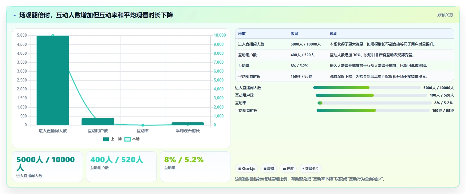Click the 说明 table column header
The width and height of the screenshot is (466, 194).
334,34
